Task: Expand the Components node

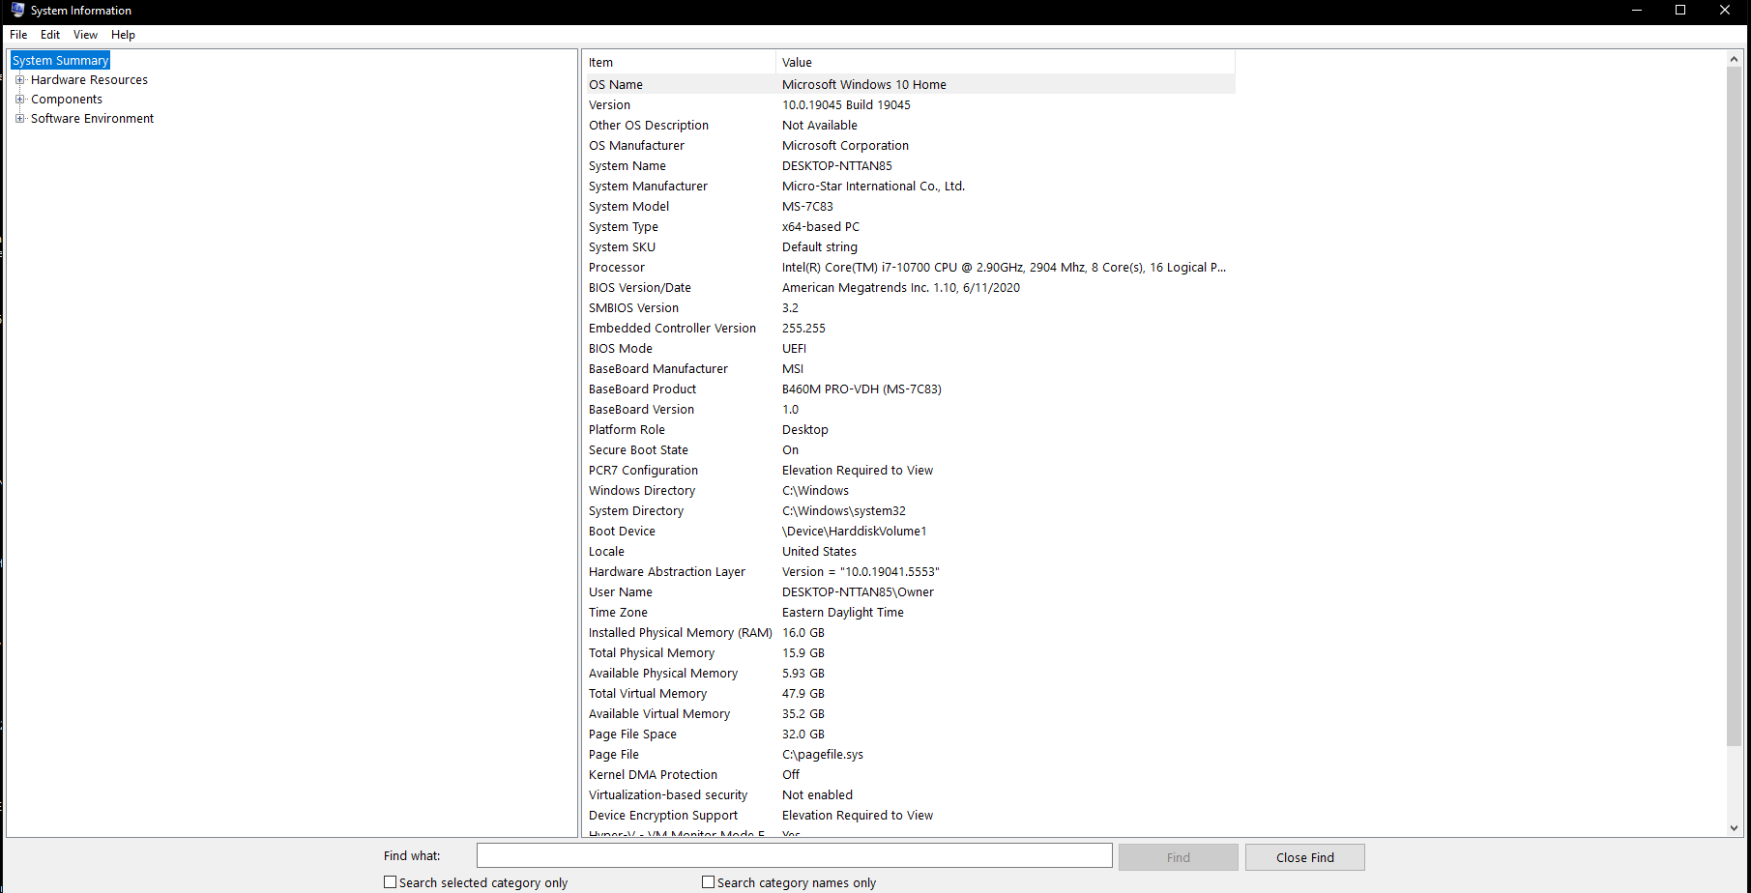Action: (19, 99)
